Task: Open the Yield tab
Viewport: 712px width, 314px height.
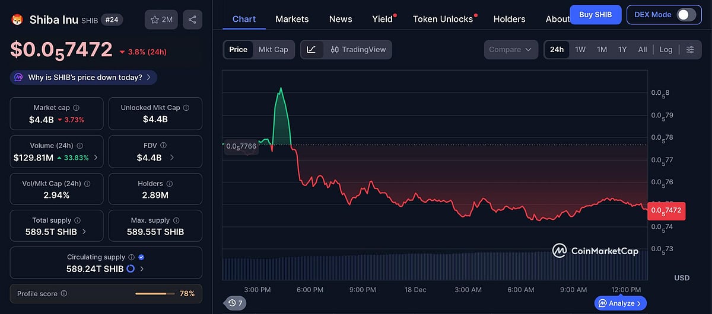Action: click(x=383, y=19)
